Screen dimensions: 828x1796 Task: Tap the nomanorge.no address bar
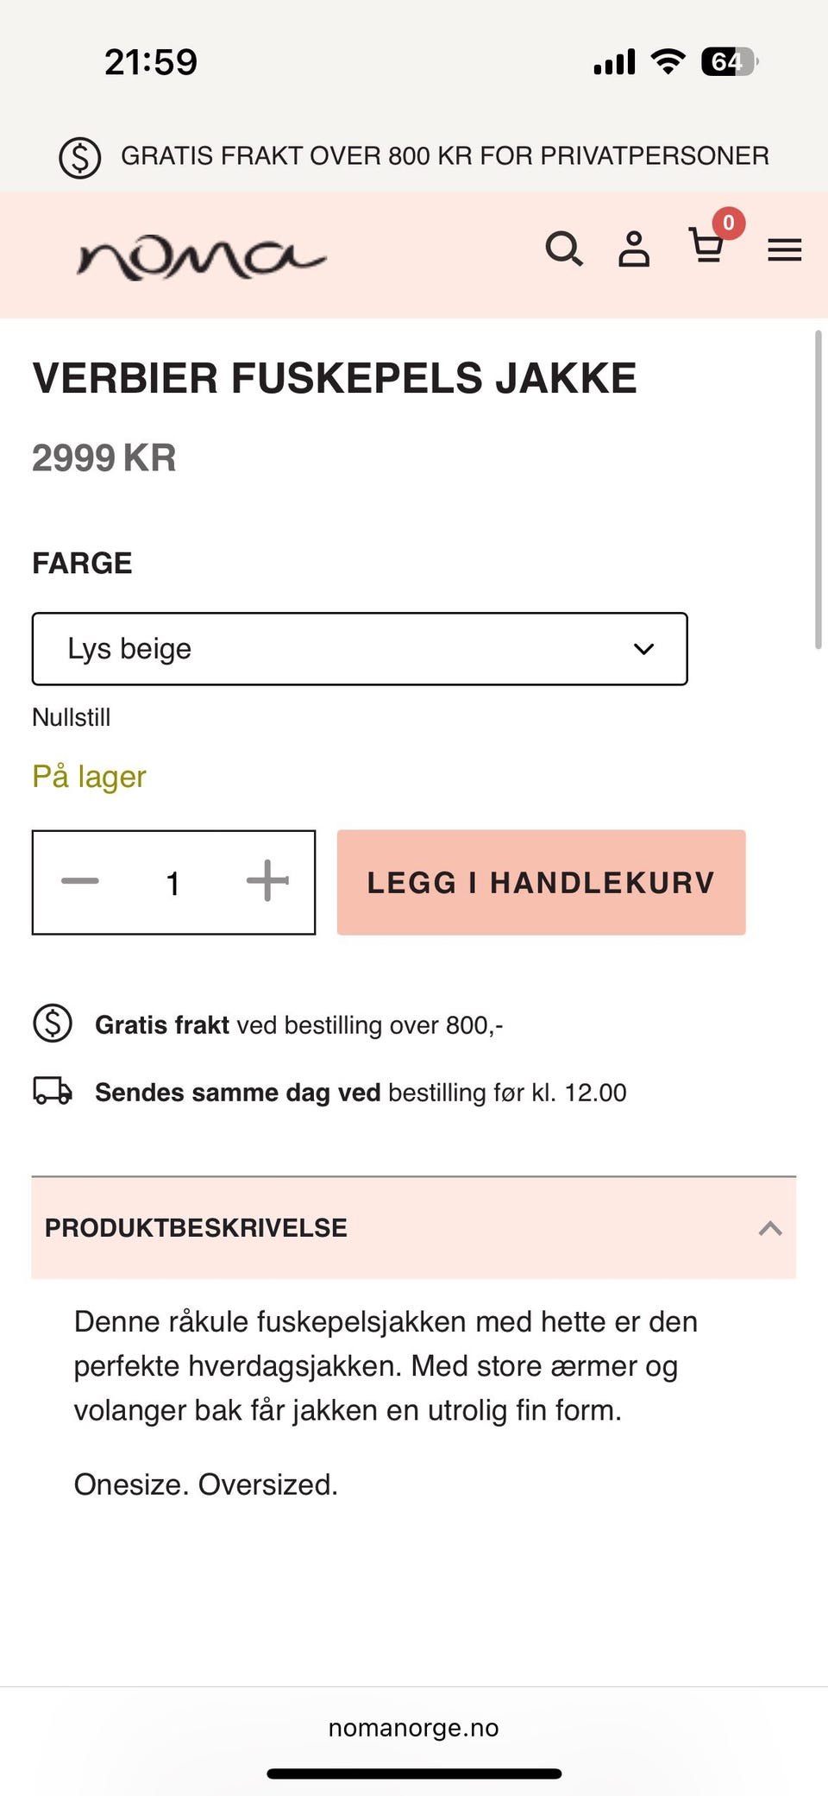pyautogui.click(x=414, y=1727)
